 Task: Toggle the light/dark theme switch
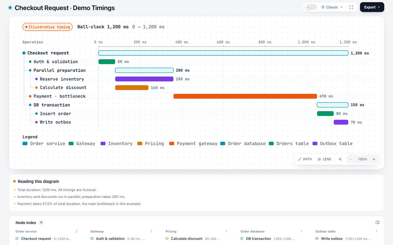pos(311,7)
